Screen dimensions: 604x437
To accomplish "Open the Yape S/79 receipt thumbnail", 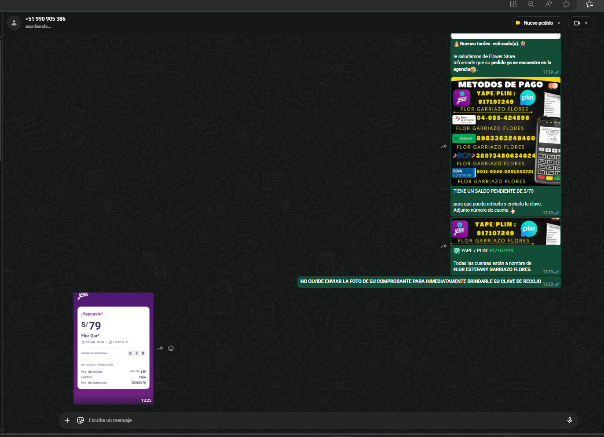I will coord(113,348).
